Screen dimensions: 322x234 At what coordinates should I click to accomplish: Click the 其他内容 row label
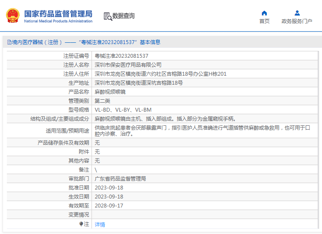coord(79,161)
